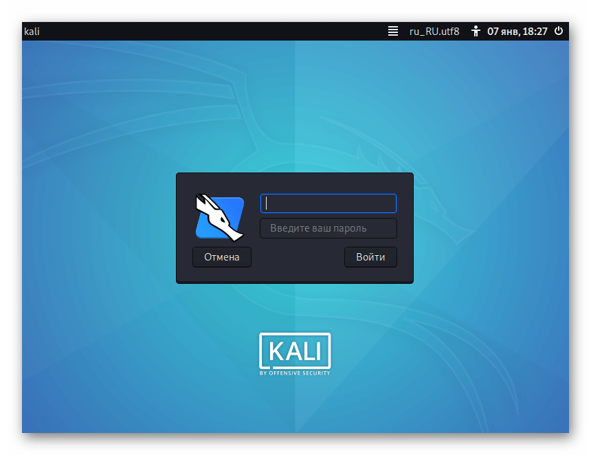Focus the username input field

[x=328, y=203]
